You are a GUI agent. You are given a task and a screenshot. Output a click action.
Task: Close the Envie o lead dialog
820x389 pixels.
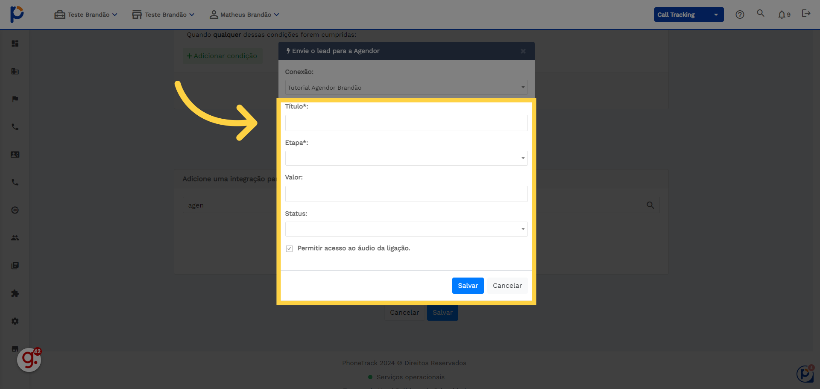click(523, 51)
